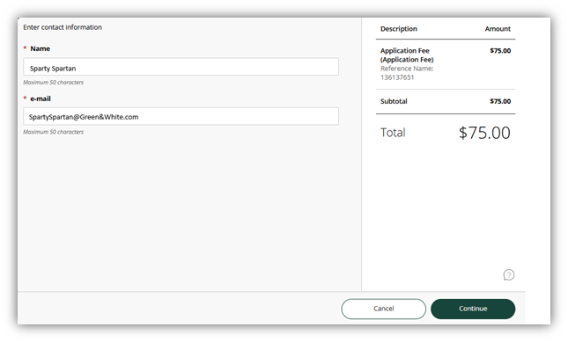This screenshot has width=568, height=342.
Task: Focus the e-mail input field
Action: tap(181, 116)
